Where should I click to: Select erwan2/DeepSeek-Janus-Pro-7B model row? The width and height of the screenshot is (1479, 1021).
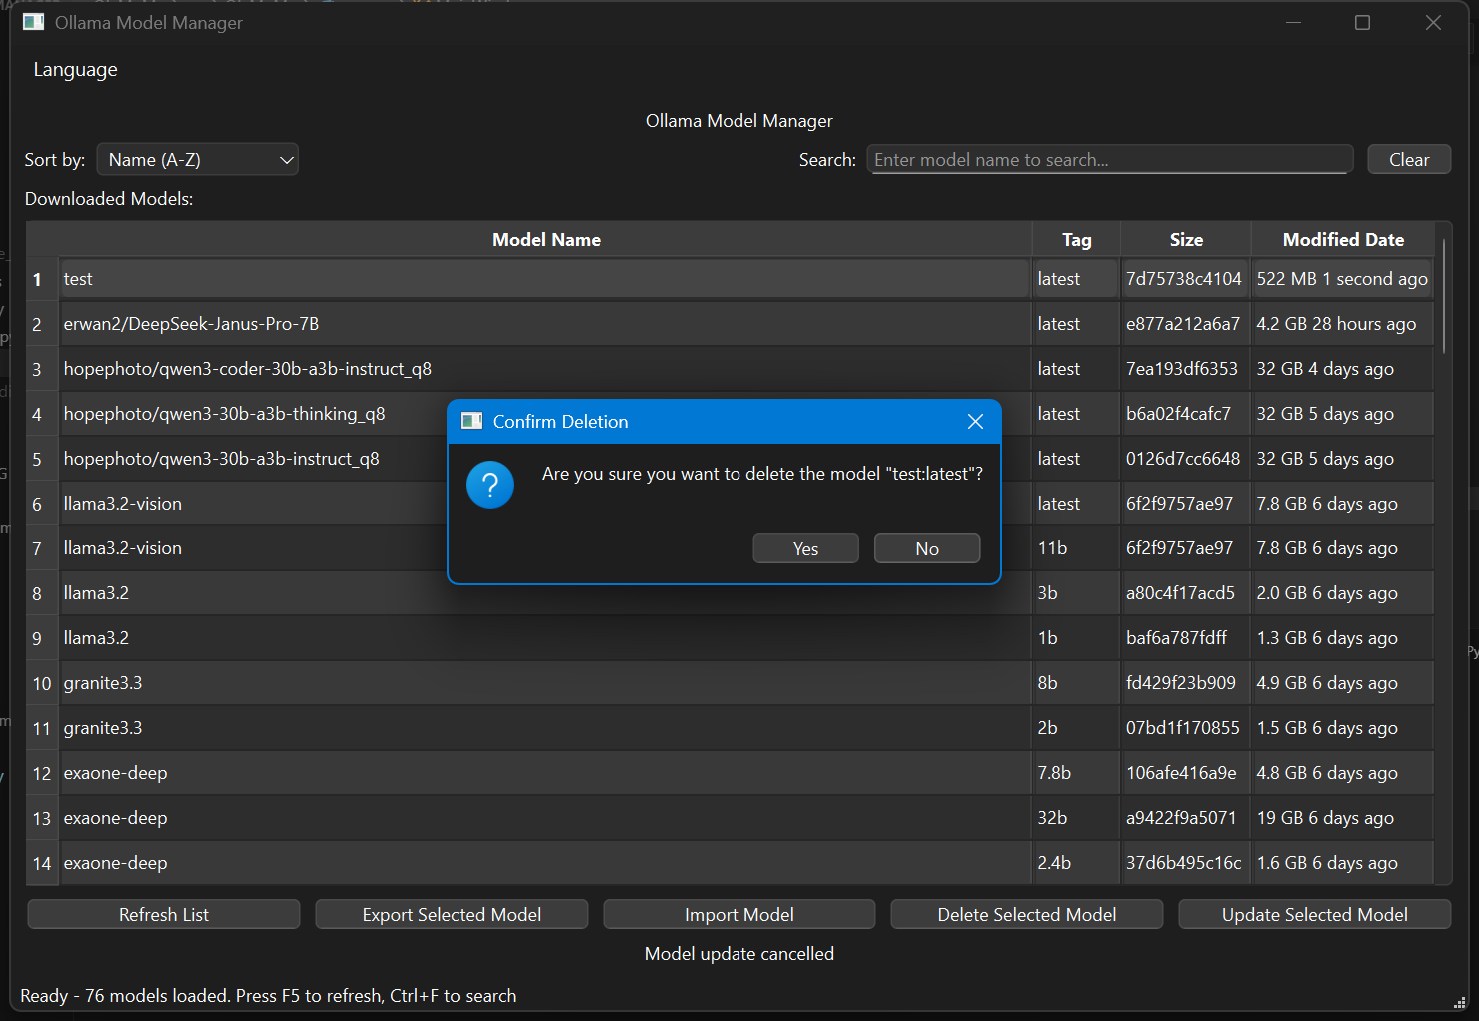[x=546, y=324]
